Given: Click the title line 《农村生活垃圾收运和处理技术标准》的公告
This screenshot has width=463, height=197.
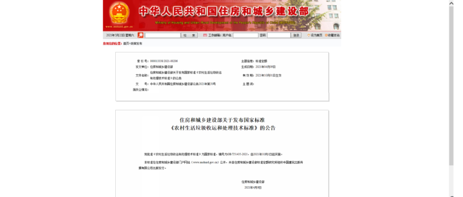Looking at the screenshot, I should (223, 128).
